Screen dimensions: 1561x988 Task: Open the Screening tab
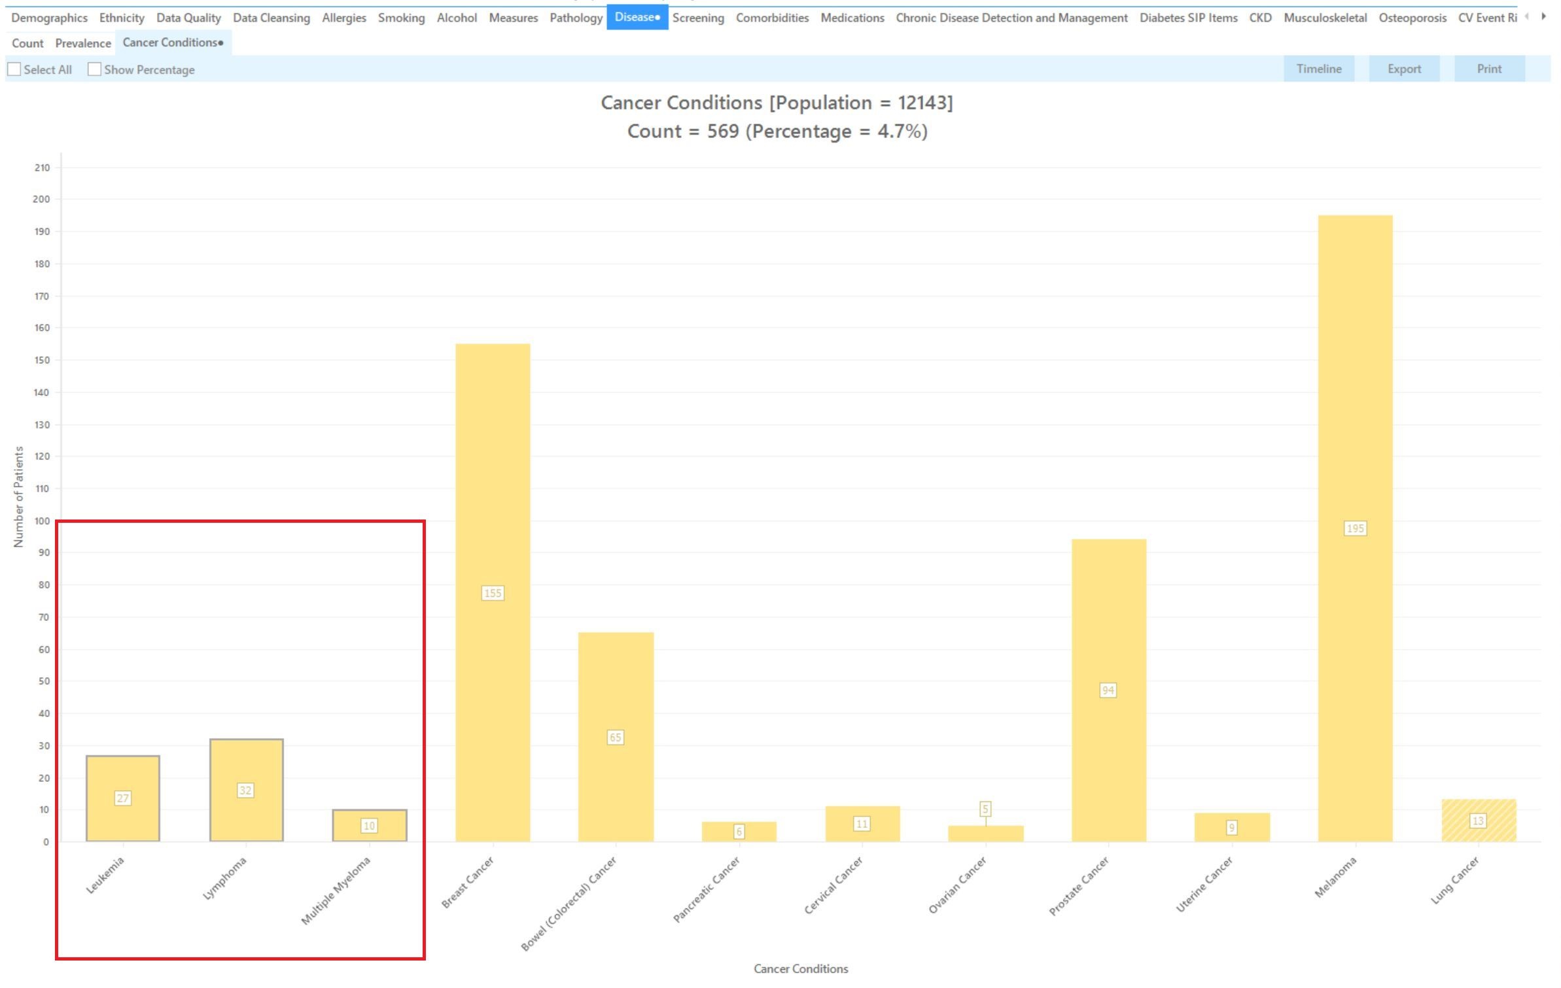[698, 18]
